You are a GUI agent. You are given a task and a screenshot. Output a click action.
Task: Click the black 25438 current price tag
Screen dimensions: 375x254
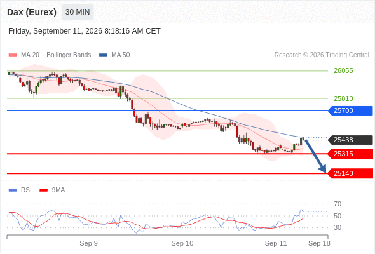(x=350, y=140)
